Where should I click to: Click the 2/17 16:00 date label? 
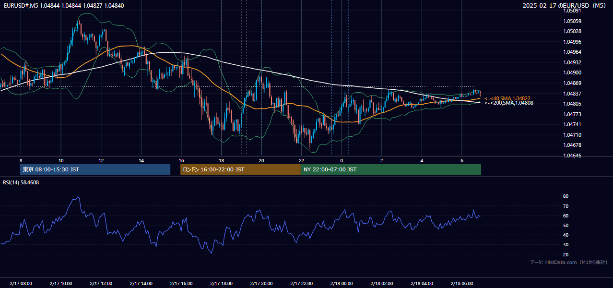(181, 284)
